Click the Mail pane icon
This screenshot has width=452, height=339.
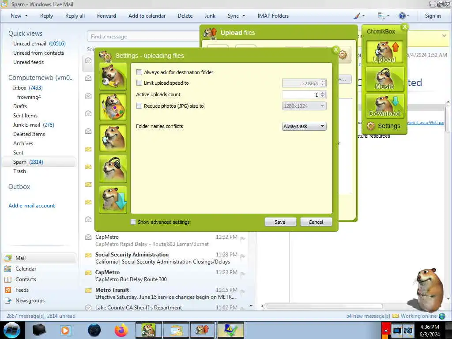coord(8,258)
